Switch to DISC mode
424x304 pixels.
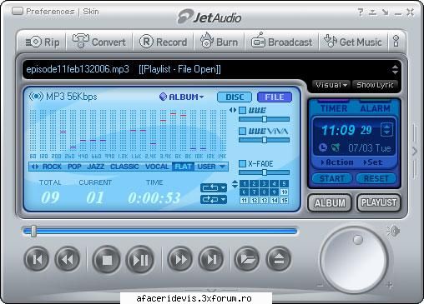pos(235,97)
